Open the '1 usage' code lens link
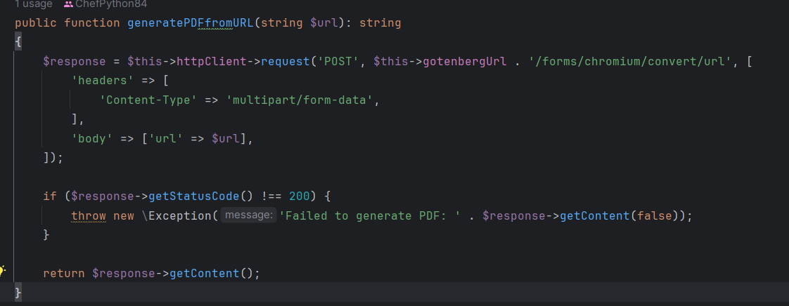789x306 pixels. [33, 4]
